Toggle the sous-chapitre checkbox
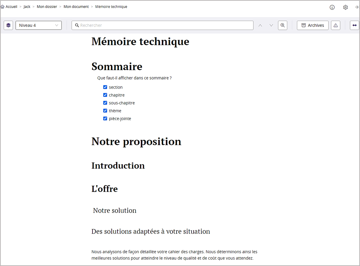This screenshot has height=266, width=360. point(105,103)
